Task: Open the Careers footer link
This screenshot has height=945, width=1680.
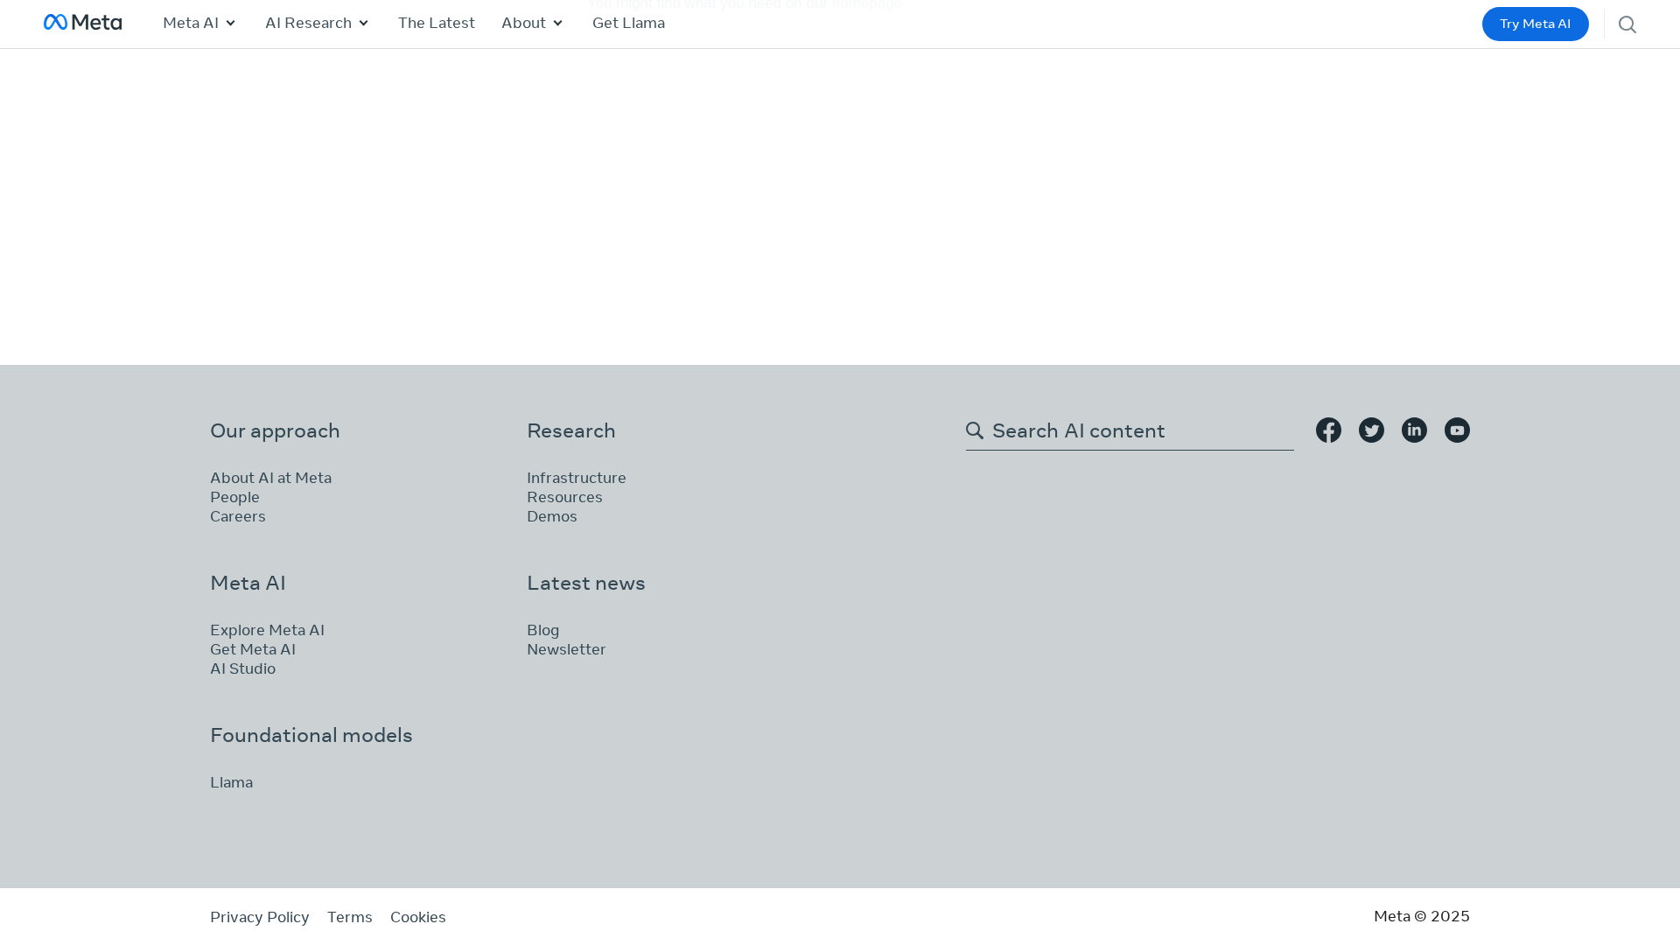Action: pos(237,517)
